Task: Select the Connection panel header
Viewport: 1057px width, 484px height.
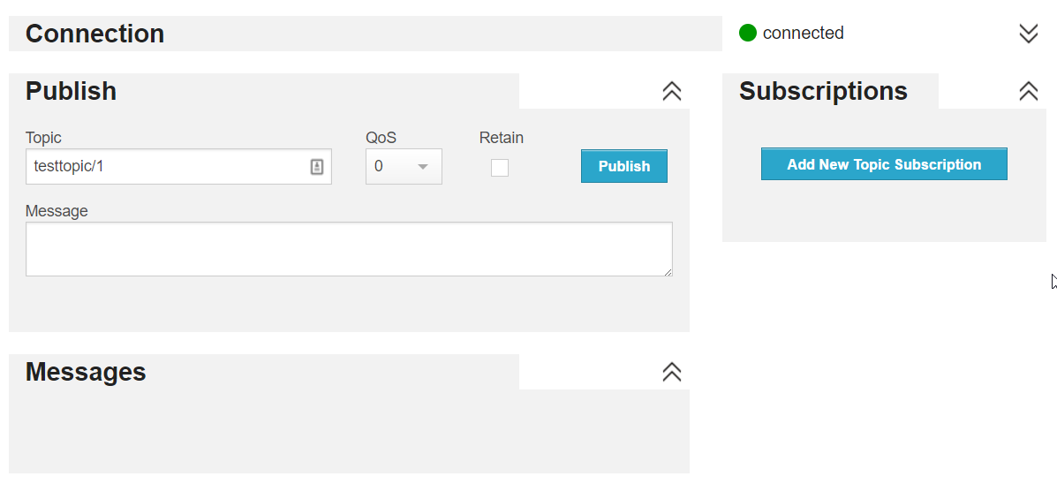Action: click(95, 34)
